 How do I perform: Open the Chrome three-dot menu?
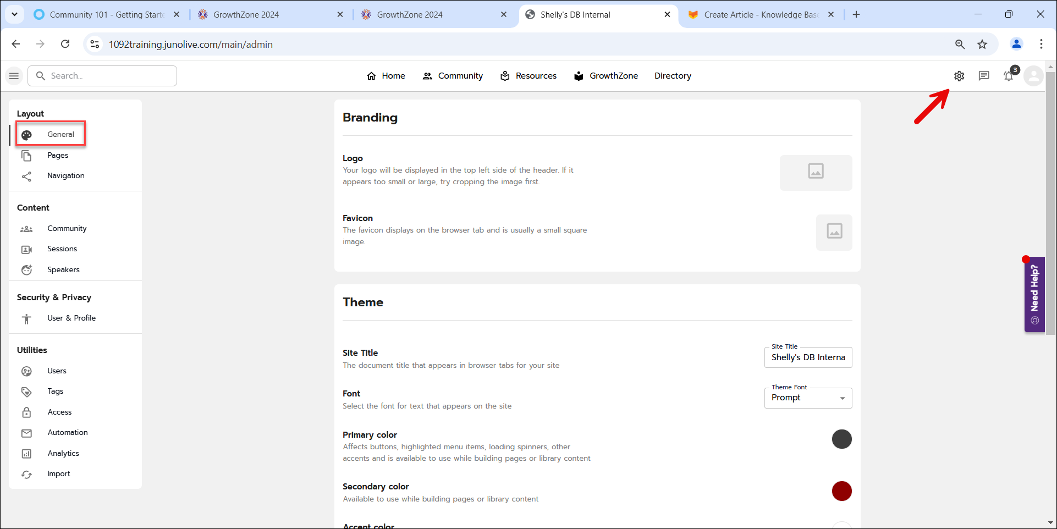click(x=1041, y=45)
